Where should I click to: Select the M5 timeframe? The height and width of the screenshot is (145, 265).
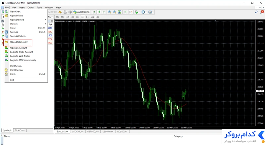pos(62,17)
